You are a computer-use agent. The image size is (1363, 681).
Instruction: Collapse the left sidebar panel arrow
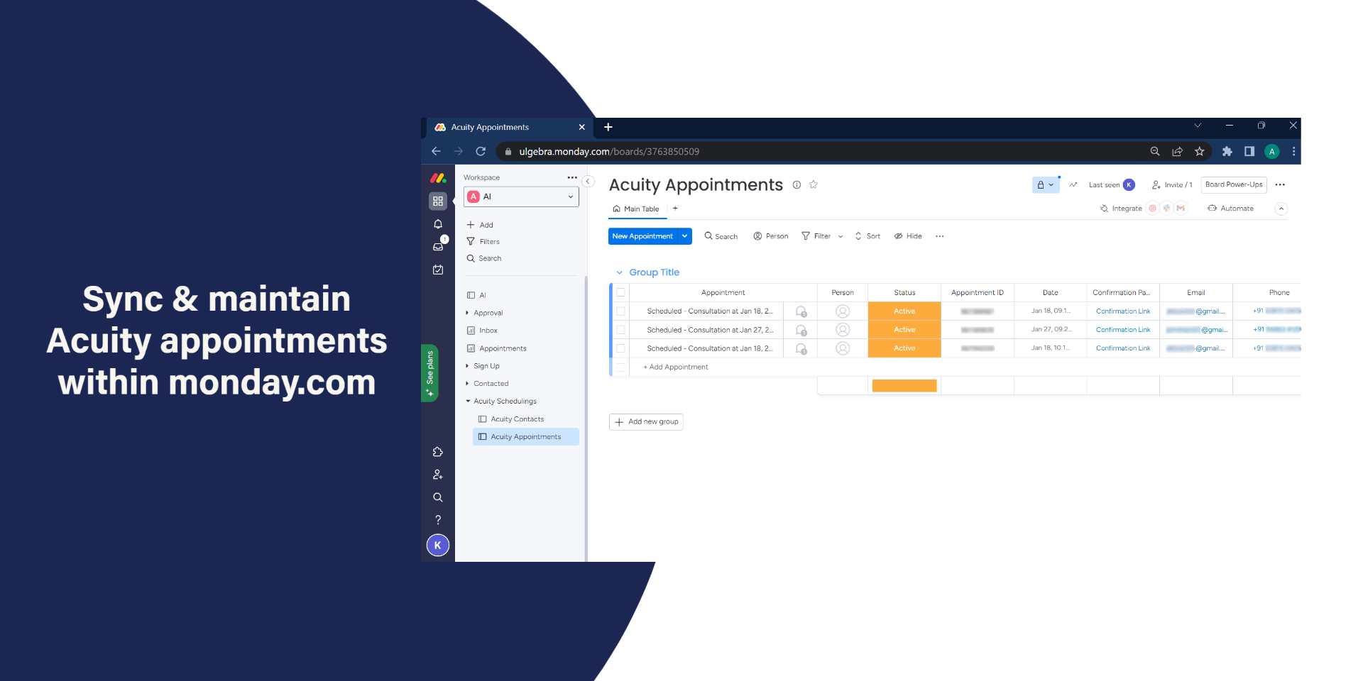click(588, 181)
